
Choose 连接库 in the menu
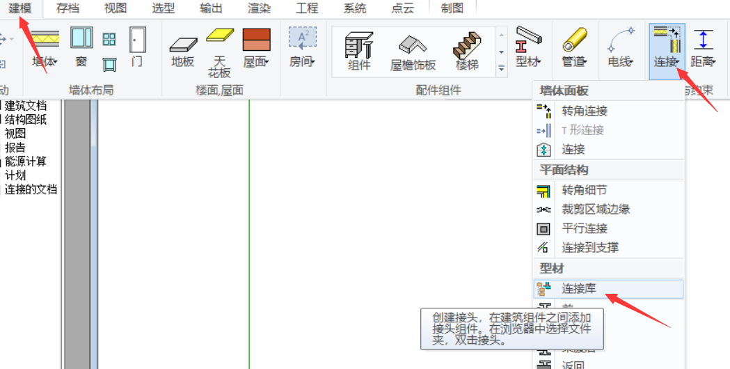pyautogui.click(x=608, y=289)
